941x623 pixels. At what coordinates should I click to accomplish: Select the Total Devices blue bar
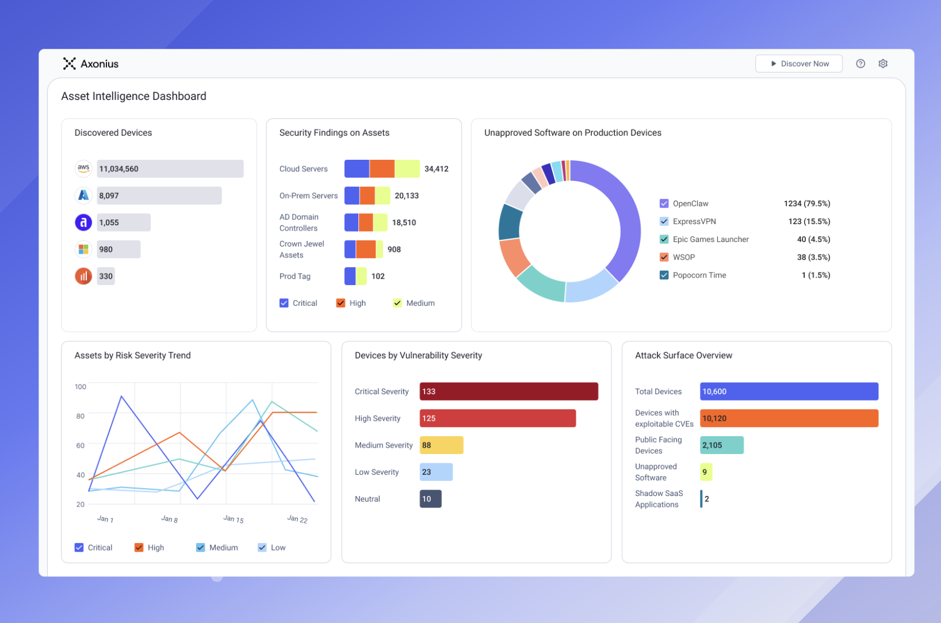(789, 391)
